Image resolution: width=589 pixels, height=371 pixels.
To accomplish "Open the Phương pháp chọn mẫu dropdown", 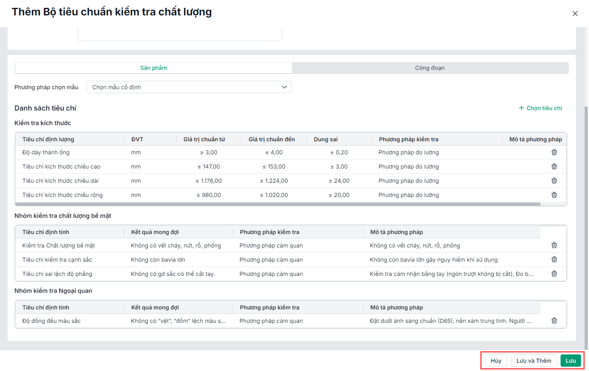I will 189,87.
